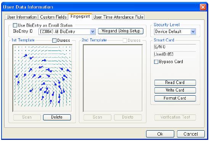Switch to the User Information tab
The width and height of the screenshot is (209, 141).
(x=22, y=17)
